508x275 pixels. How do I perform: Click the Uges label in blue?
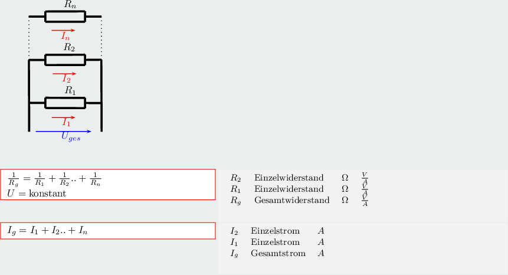[71, 137]
